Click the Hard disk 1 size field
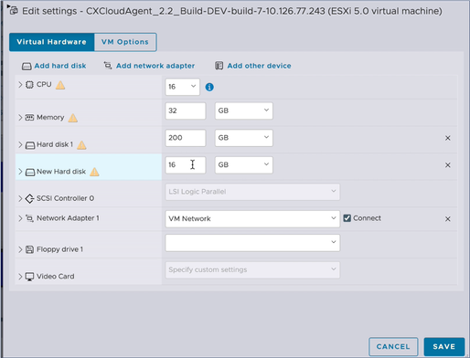Image resolution: width=470 pixels, height=358 pixels. pos(186,138)
